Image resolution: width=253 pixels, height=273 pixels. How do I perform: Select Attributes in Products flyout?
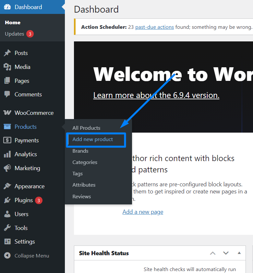pyautogui.click(x=84, y=185)
